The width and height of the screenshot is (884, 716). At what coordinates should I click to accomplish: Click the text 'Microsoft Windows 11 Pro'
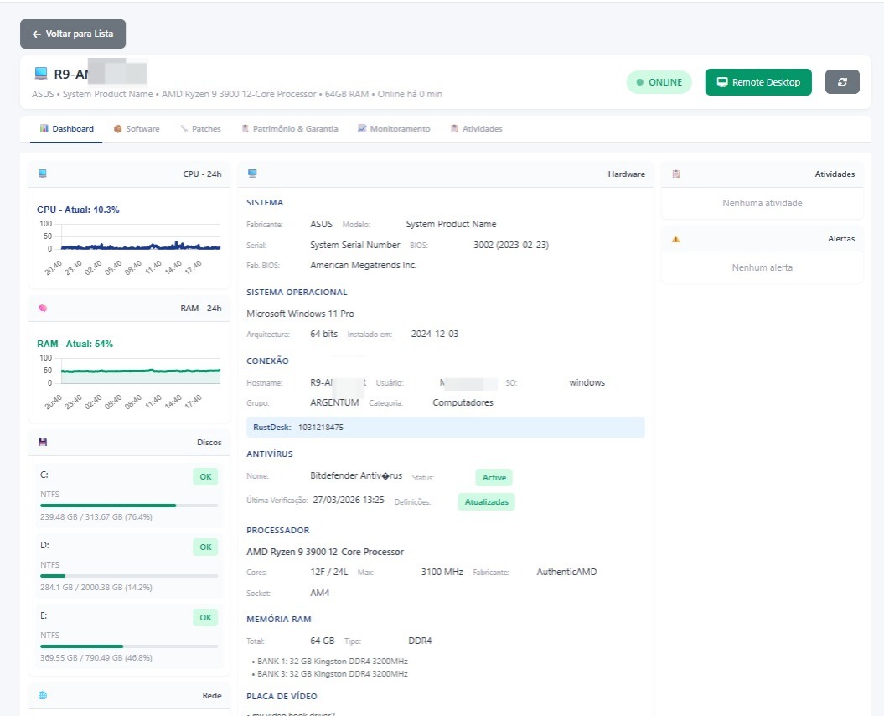pos(301,314)
